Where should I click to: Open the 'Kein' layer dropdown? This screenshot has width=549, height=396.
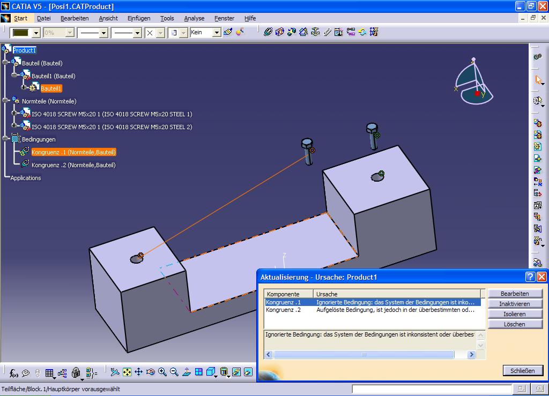(x=217, y=33)
